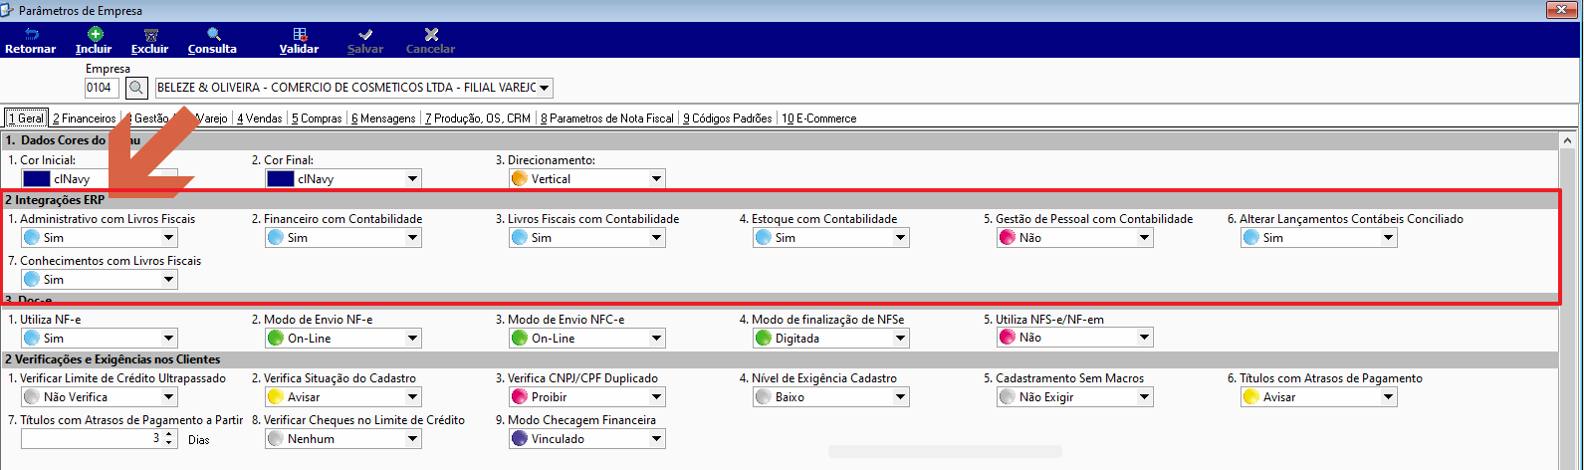Open Verificar Limite de Crédito Ultrapassado dropdown
This screenshot has height=470, width=1584.
pyautogui.click(x=169, y=397)
